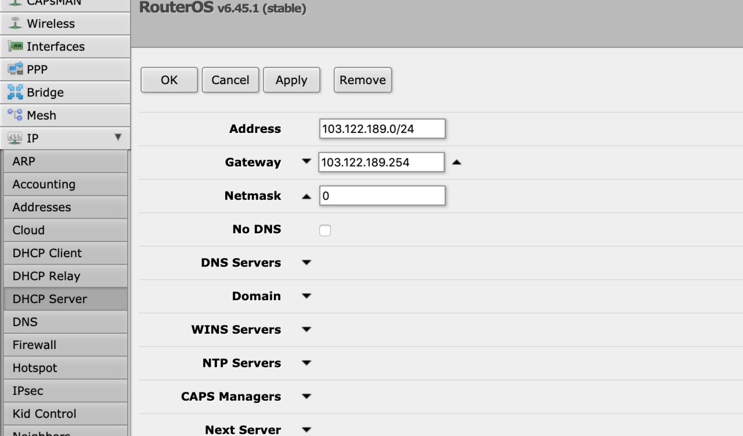This screenshot has height=436, width=743.
Task: Click the Next Server label
Action: click(243, 430)
